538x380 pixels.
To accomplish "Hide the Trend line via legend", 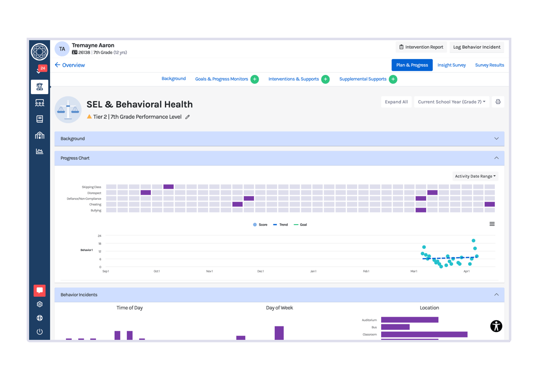I will click(x=281, y=225).
